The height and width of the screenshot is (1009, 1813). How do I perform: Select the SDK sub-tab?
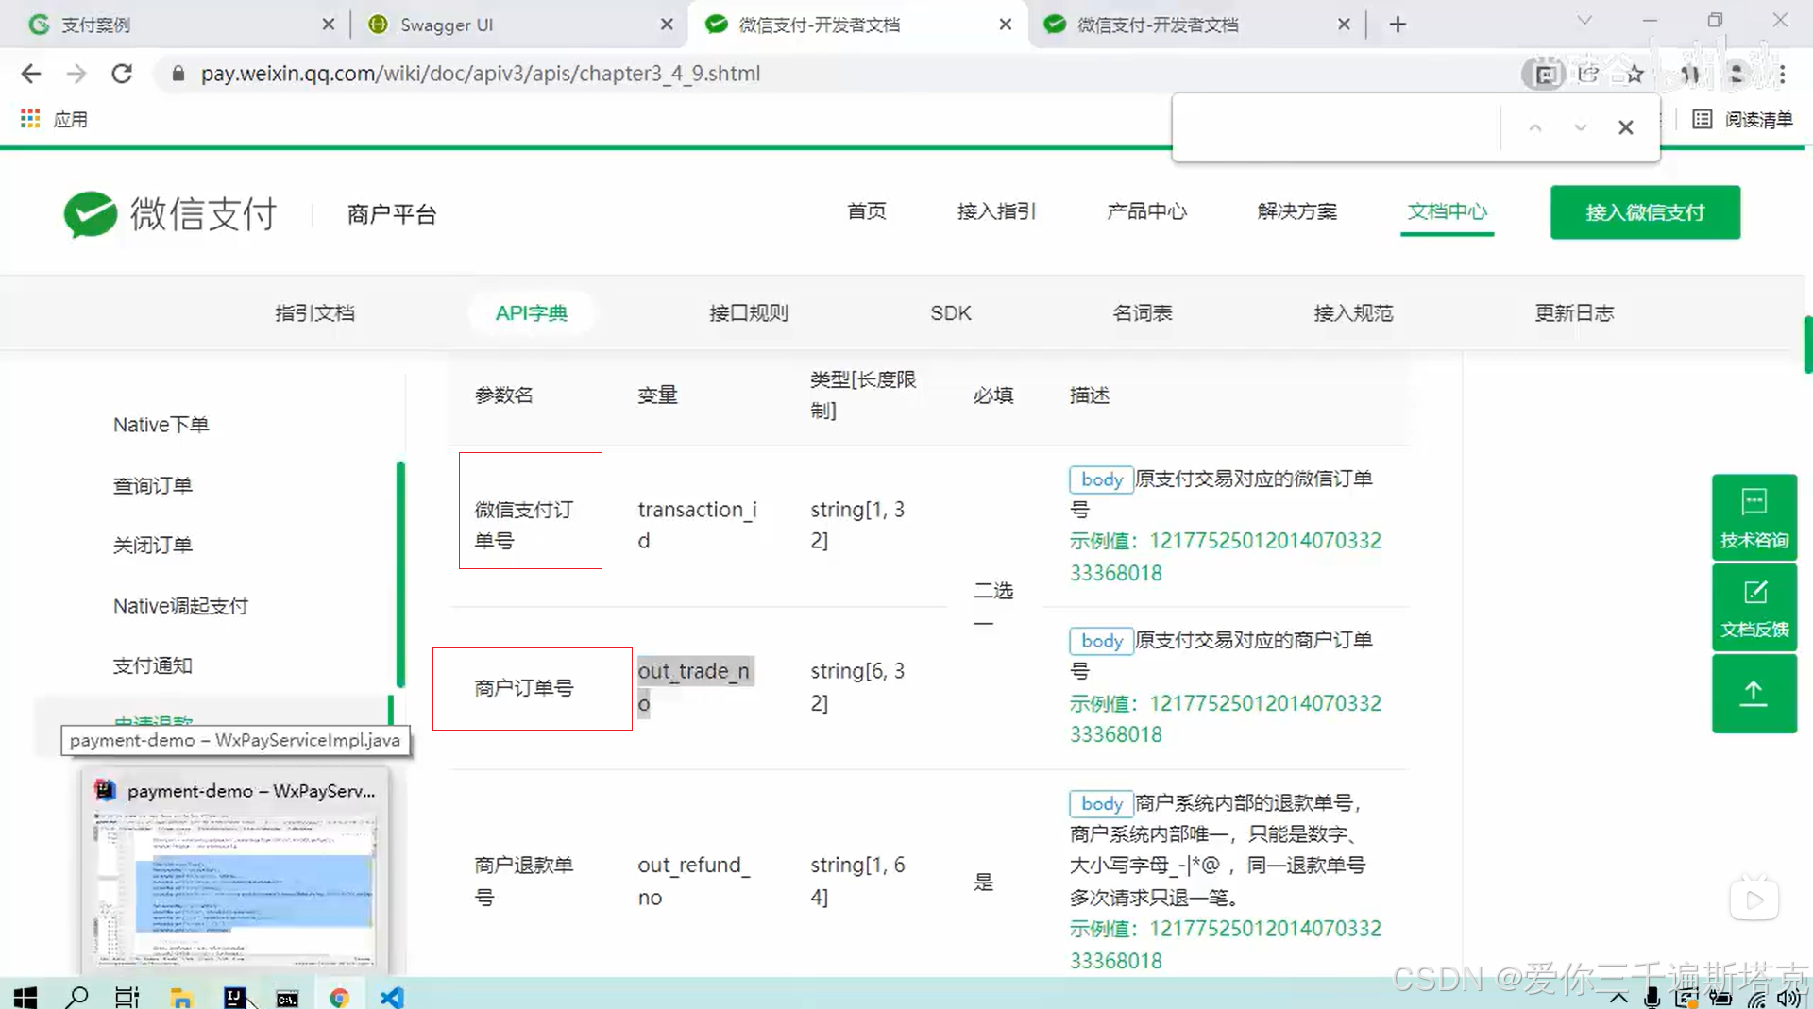[950, 313]
